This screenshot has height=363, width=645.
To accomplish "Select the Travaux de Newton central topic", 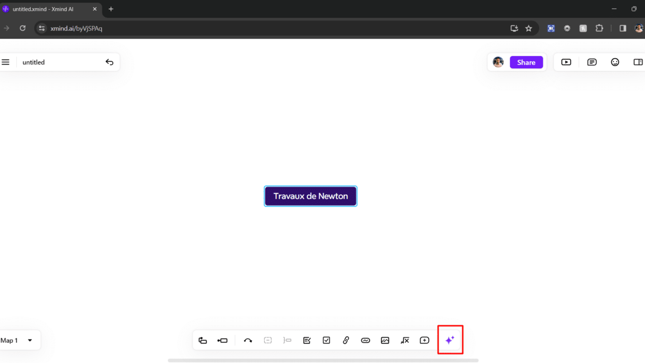I will (311, 196).
